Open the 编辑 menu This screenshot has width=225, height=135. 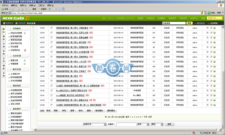(x=14, y=6)
